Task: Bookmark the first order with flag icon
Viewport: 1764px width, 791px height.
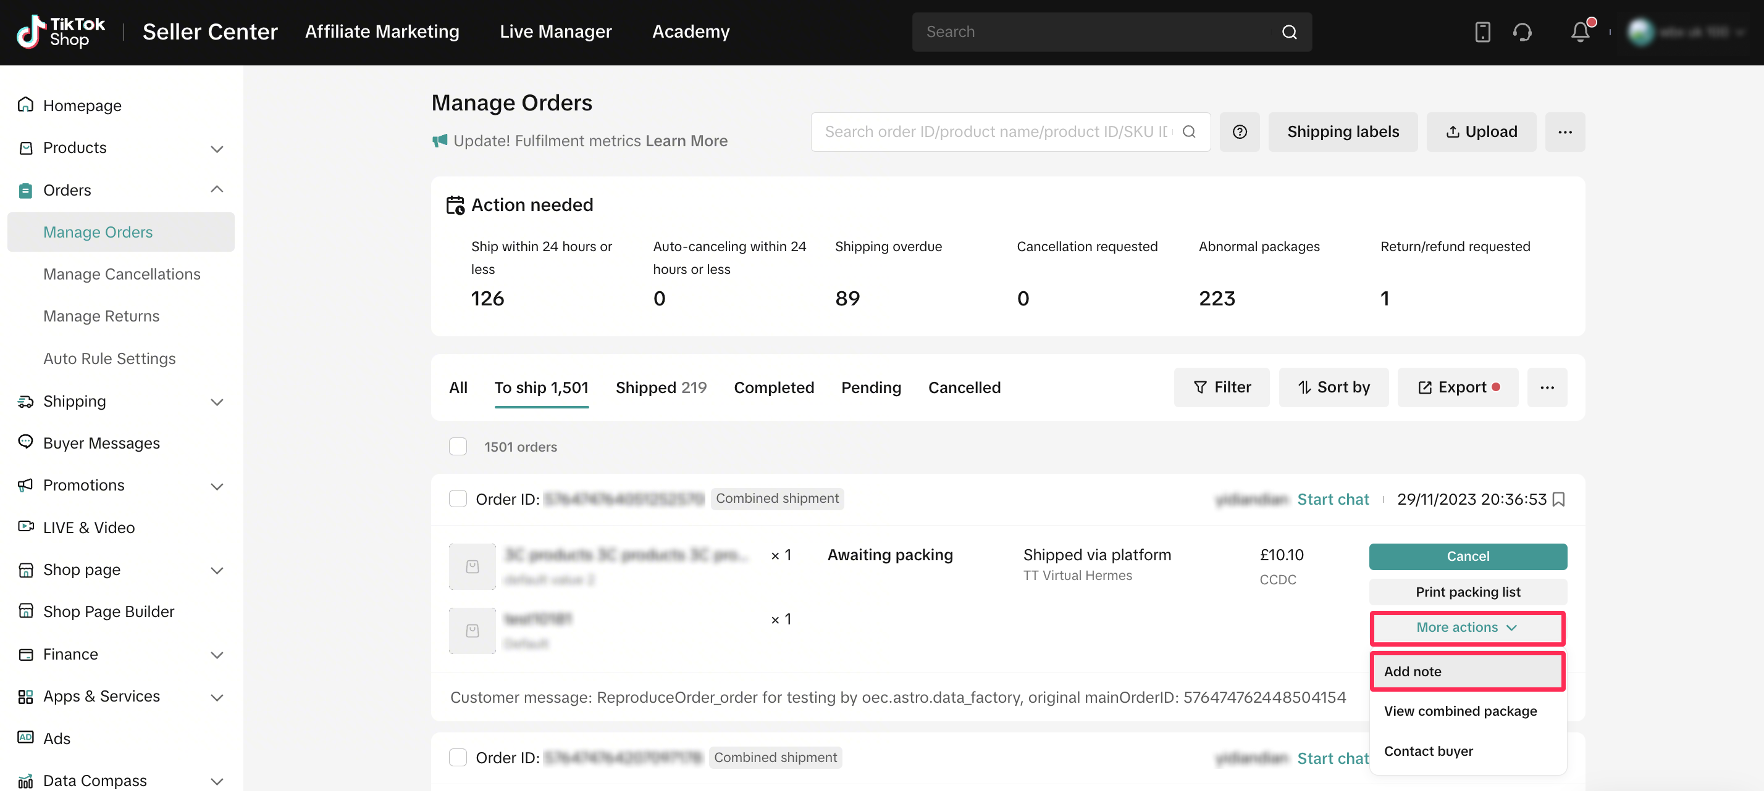Action: coord(1558,500)
